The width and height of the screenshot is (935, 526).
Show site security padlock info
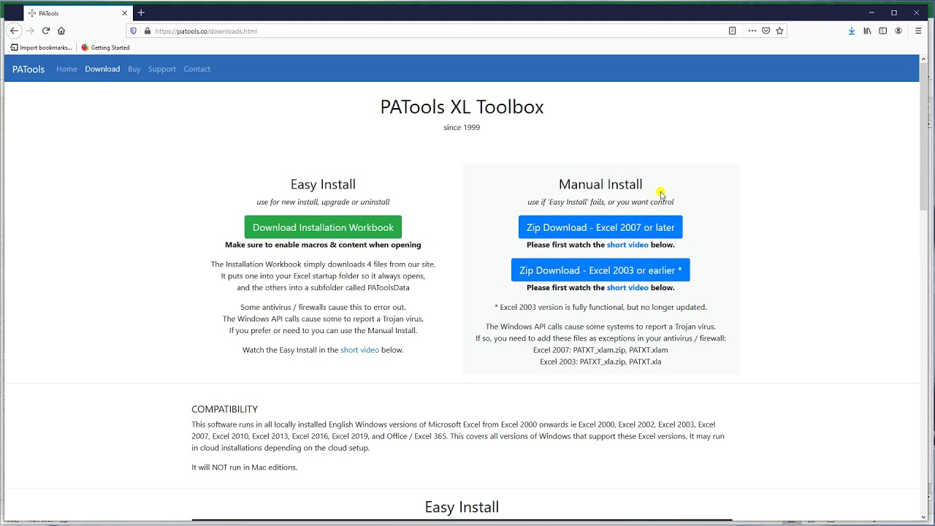[147, 31]
